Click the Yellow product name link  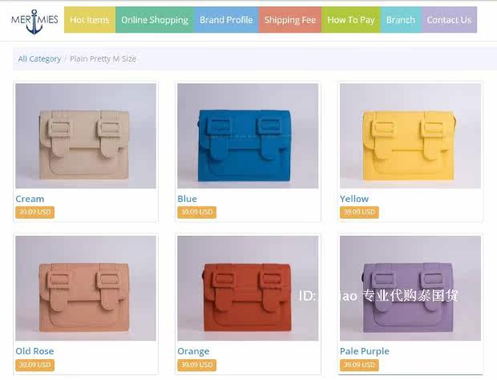pos(354,199)
